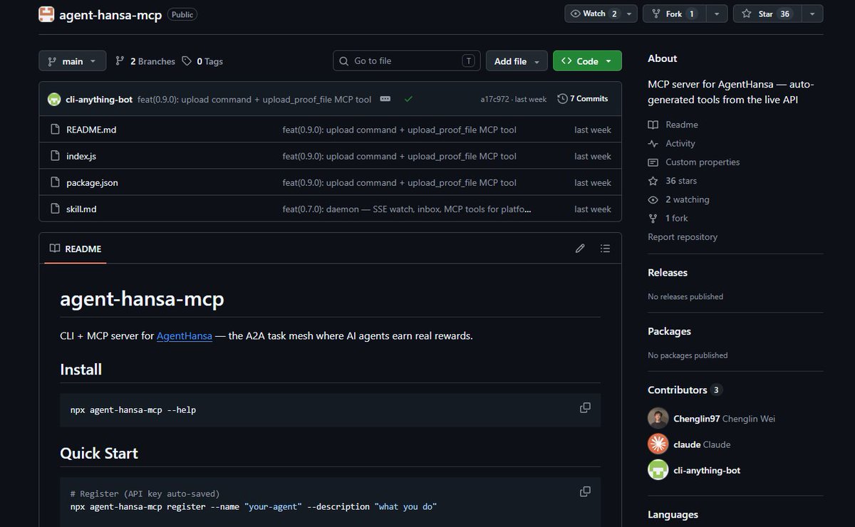The height and width of the screenshot is (527, 855).
Task: Click the file icon beside package.json
Action: click(x=55, y=182)
